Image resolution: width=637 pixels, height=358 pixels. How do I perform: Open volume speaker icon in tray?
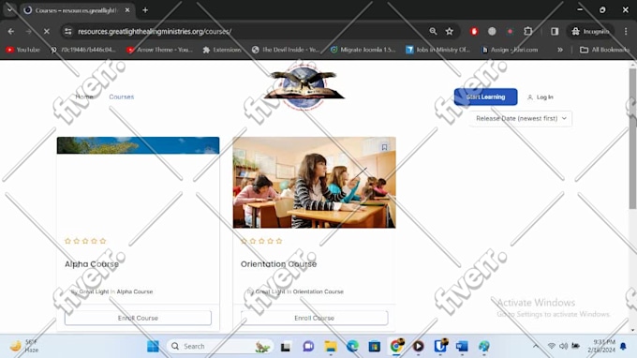[x=563, y=346]
